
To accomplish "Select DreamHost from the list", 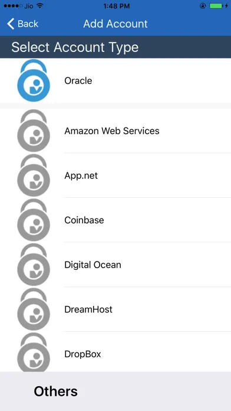I will click(115, 309).
